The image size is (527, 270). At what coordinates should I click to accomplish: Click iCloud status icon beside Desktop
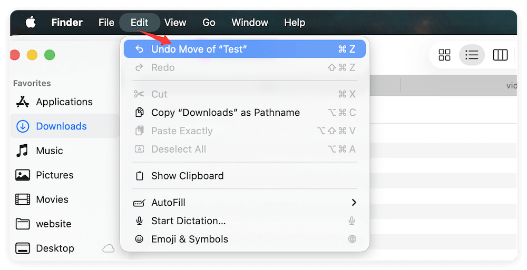[109, 248]
